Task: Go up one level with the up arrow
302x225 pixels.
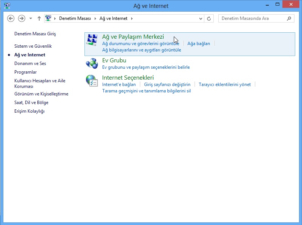Action: (39, 18)
